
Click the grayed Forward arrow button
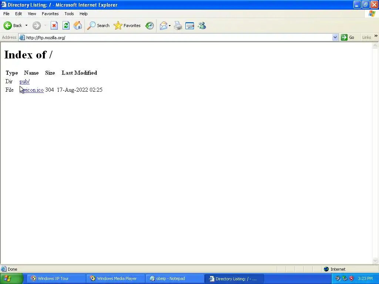pos(37,26)
